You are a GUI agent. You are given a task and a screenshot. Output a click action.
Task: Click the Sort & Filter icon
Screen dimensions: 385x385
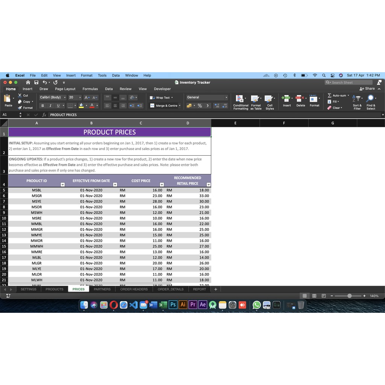coord(357,99)
